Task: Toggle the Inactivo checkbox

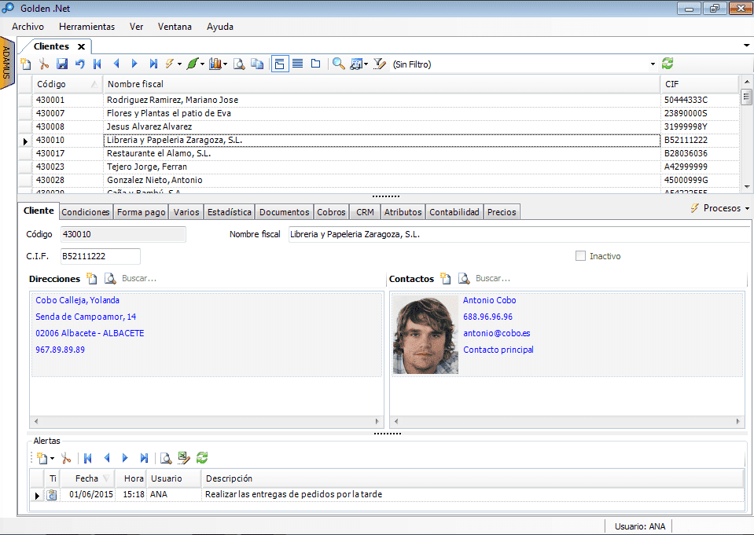Action: [581, 256]
